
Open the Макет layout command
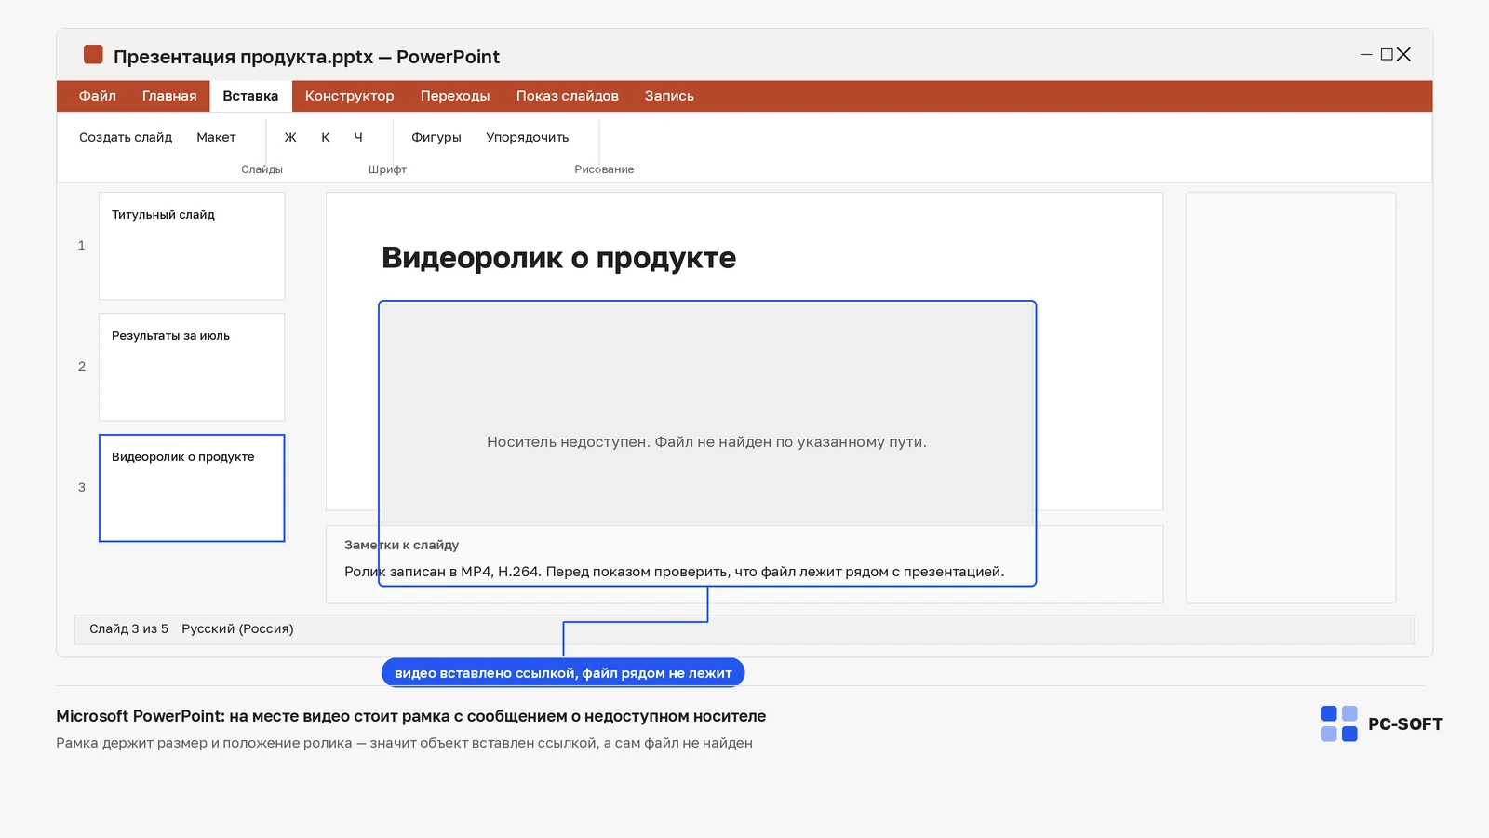216,137
